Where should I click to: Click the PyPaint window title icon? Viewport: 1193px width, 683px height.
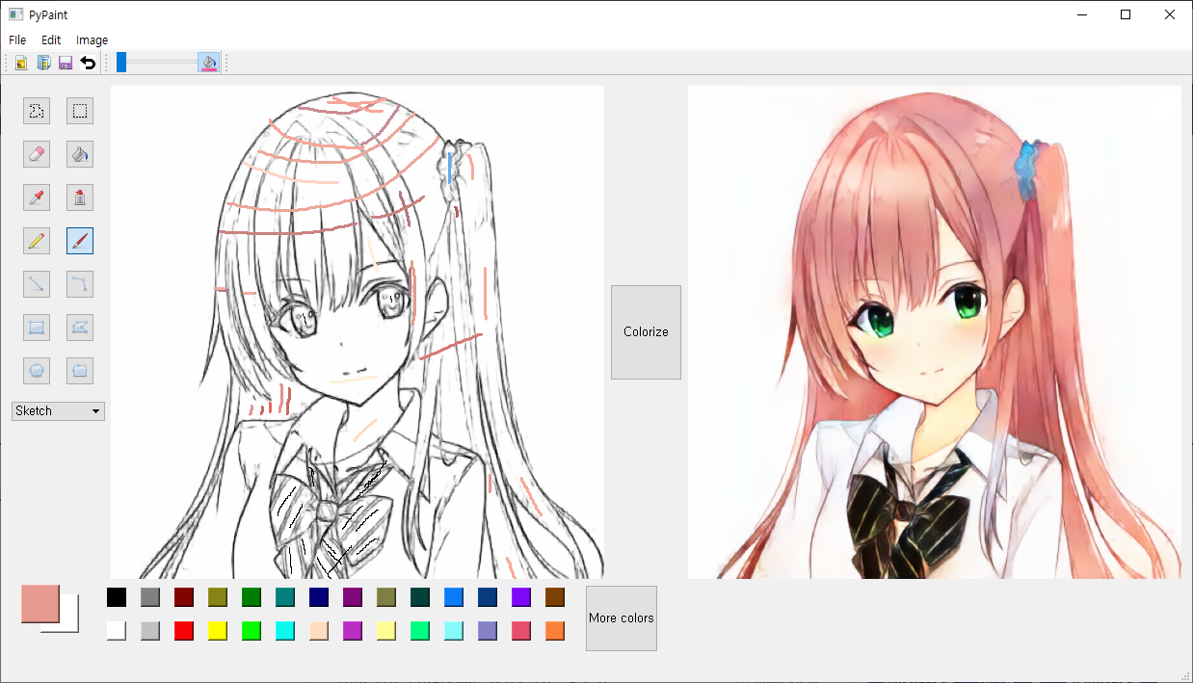[x=15, y=14]
